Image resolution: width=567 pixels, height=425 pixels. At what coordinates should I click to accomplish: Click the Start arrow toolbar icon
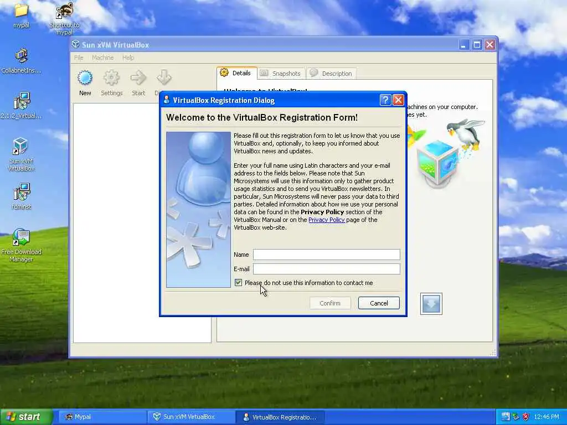pyautogui.click(x=138, y=83)
